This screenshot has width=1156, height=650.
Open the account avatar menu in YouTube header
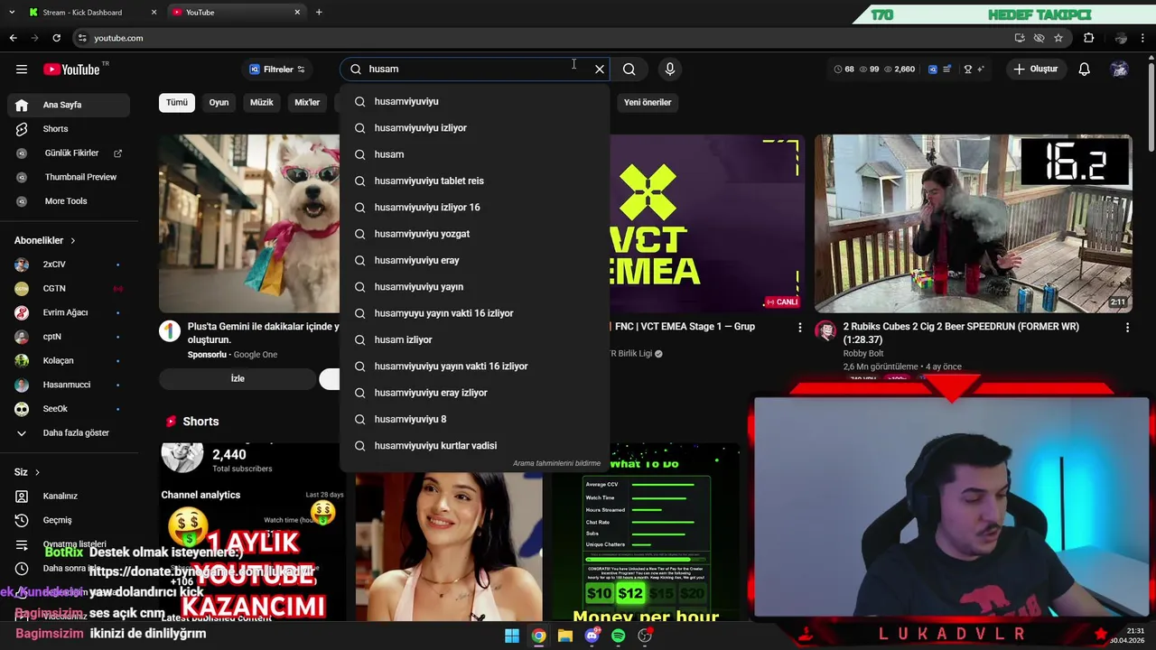click(1119, 69)
